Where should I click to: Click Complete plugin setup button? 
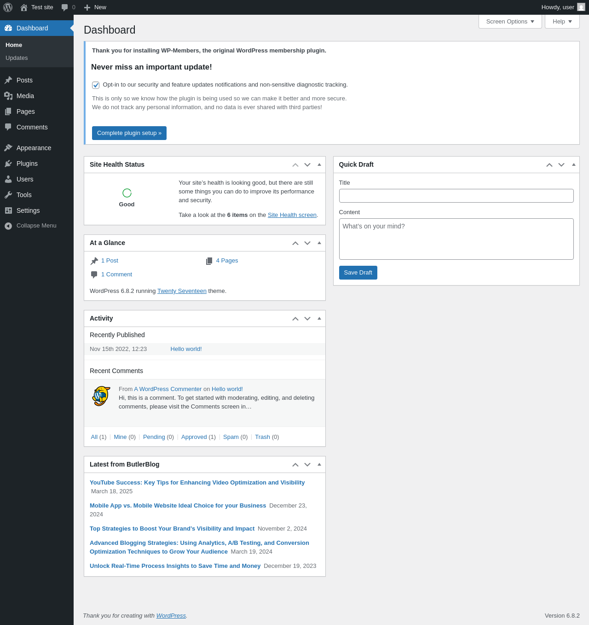(129, 133)
